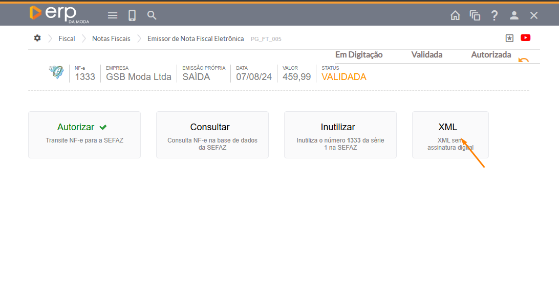Select the Em Digitação status step
The image size is (559, 285).
[x=359, y=55]
